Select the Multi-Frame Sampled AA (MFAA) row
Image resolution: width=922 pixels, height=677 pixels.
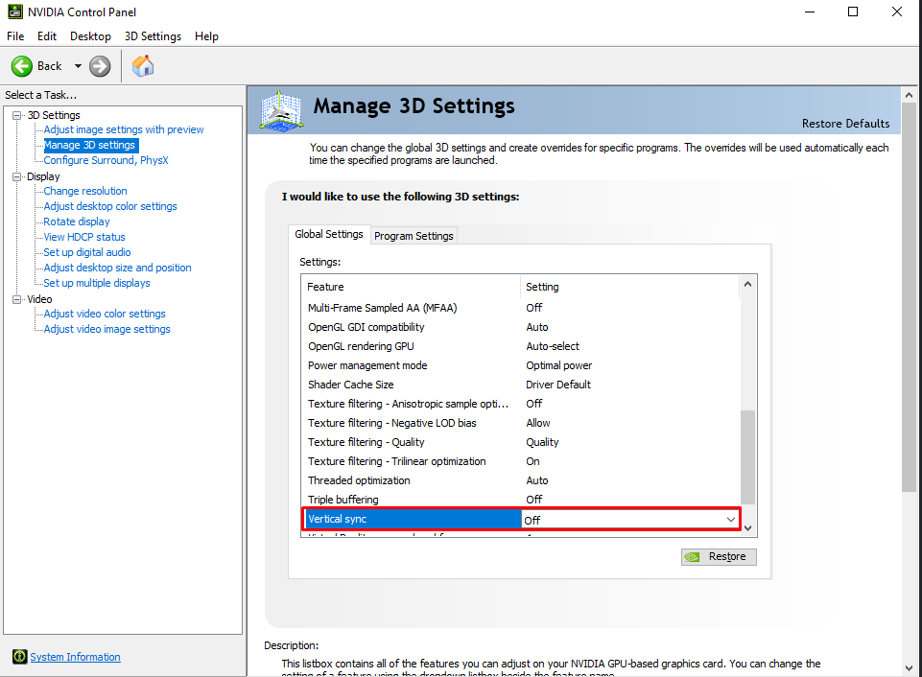[x=520, y=308]
